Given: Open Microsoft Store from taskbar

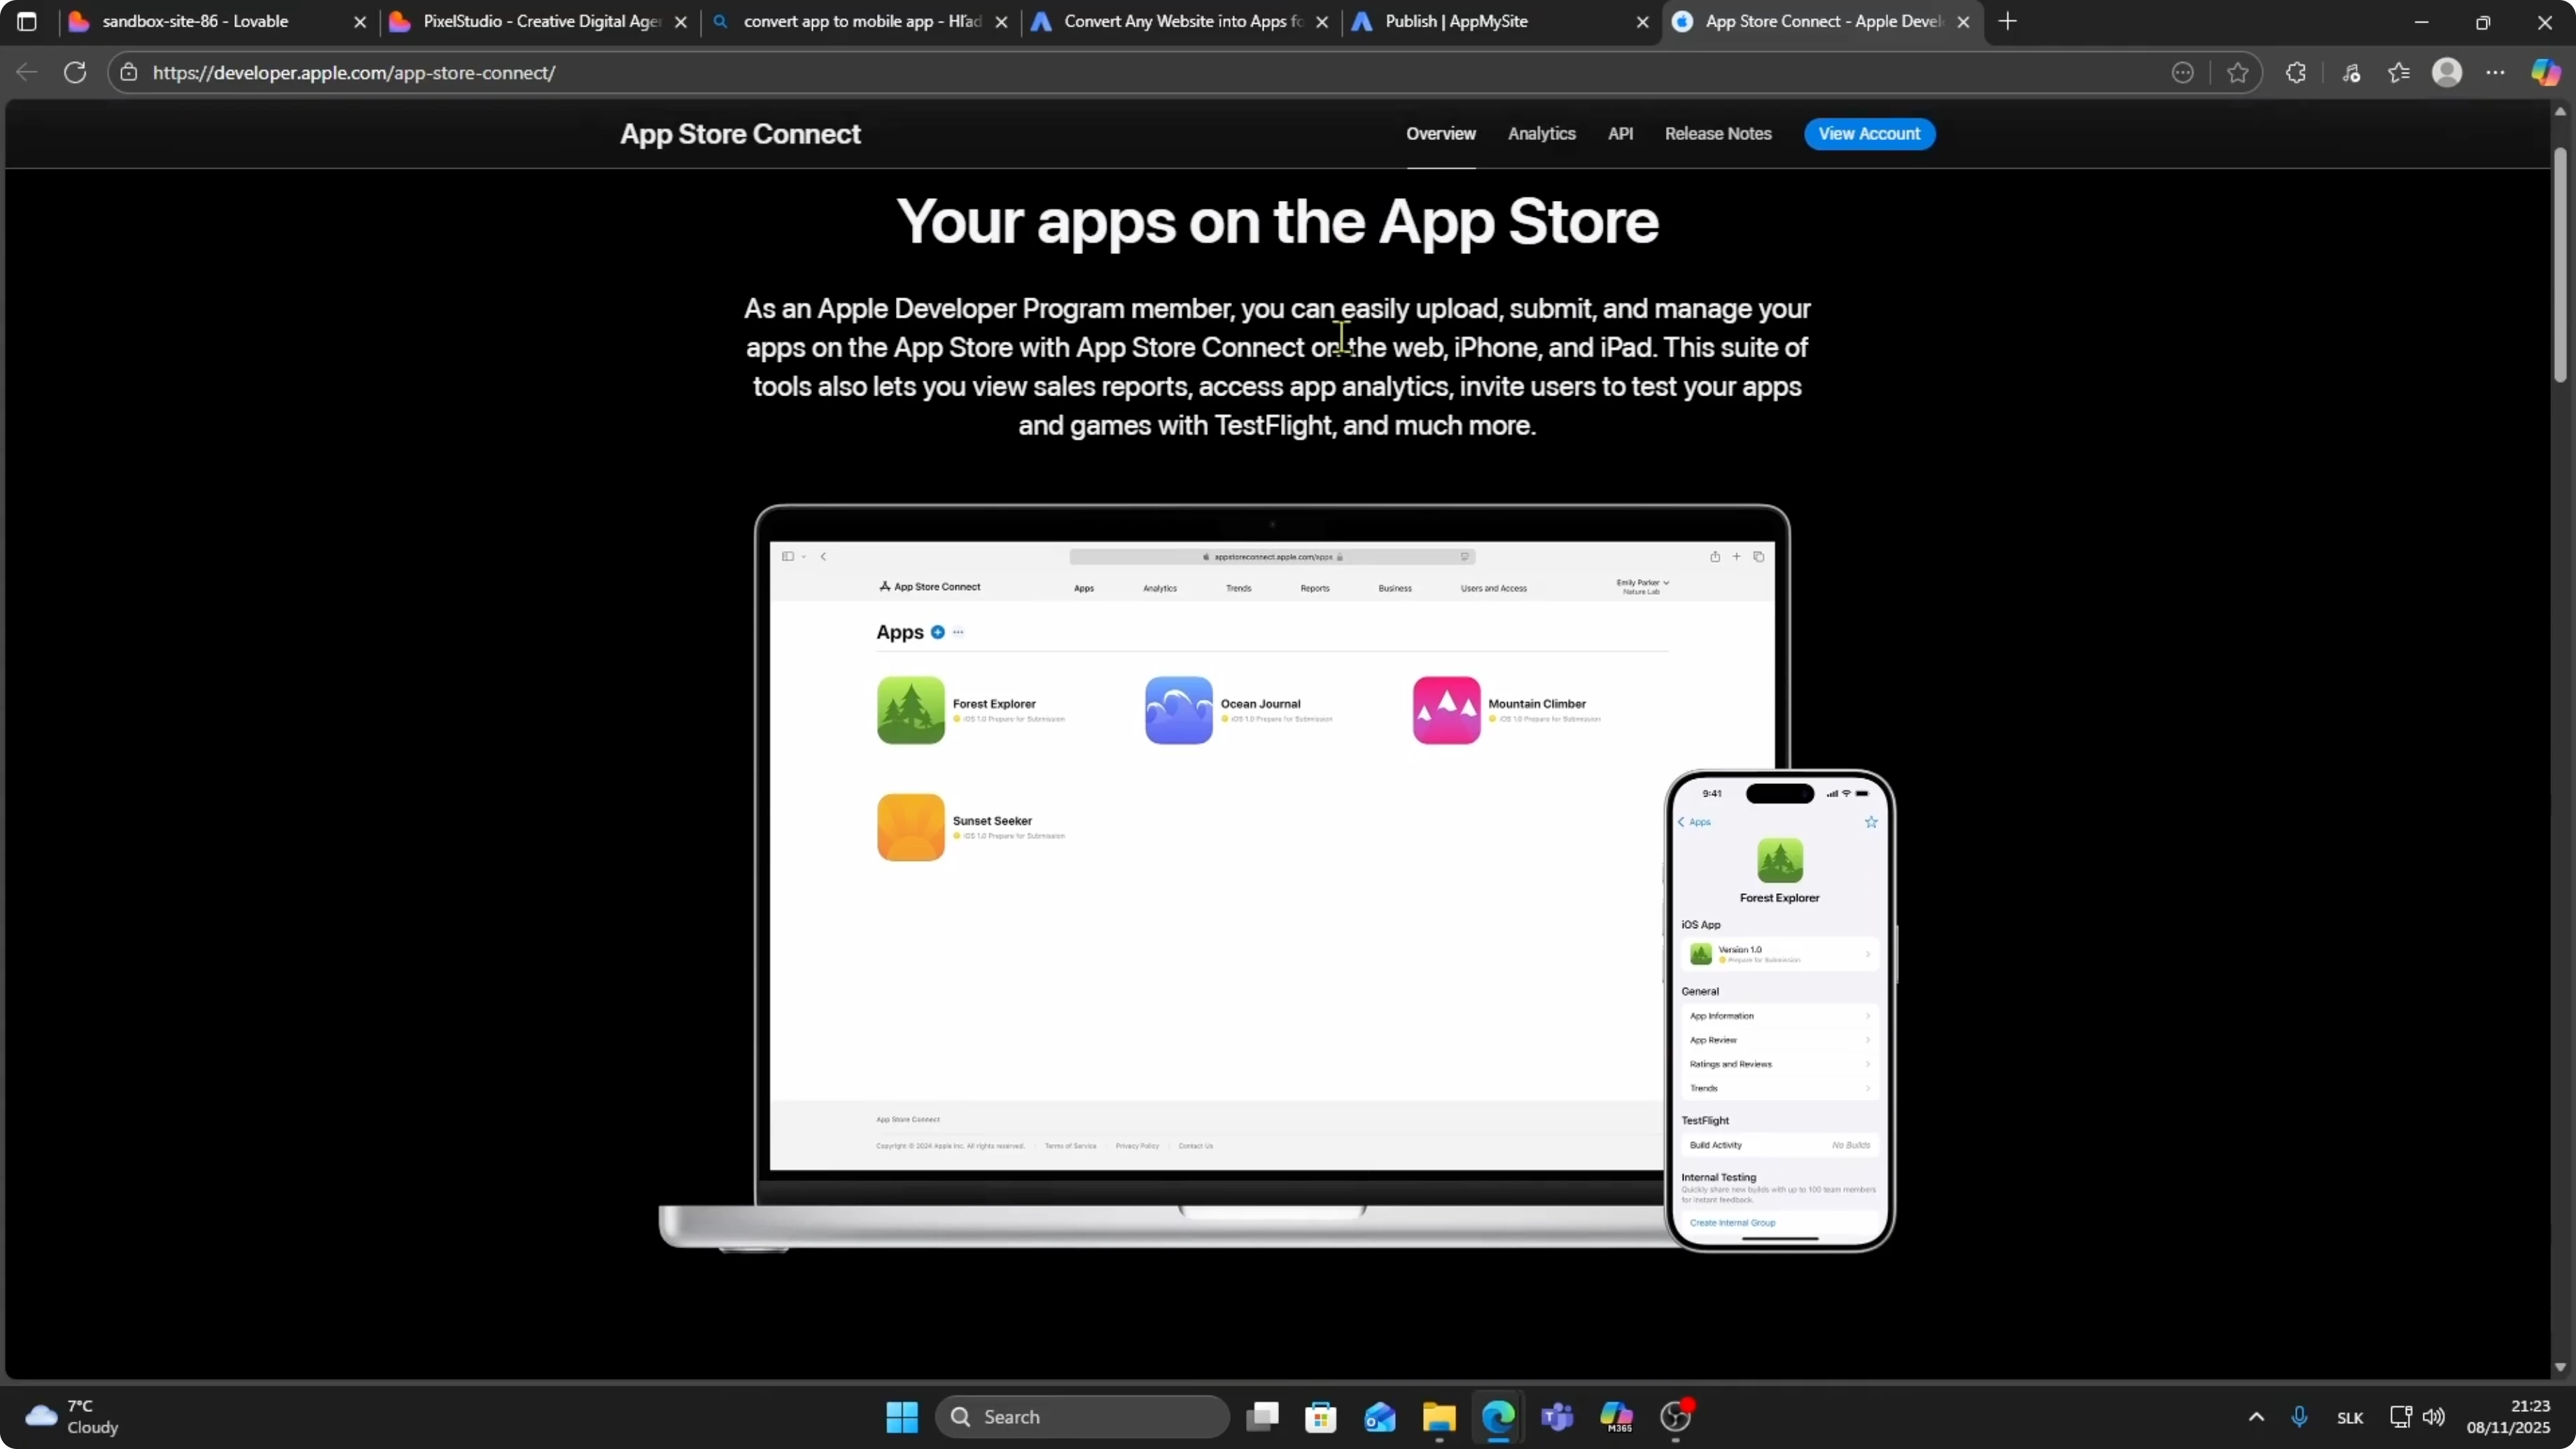Looking at the screenshot, I should tap(1321, 1416).
